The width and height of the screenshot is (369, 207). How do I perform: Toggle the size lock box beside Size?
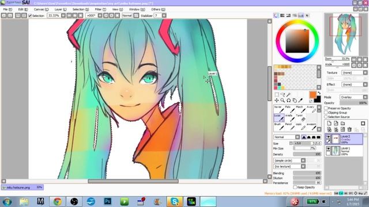click(291, 143)
